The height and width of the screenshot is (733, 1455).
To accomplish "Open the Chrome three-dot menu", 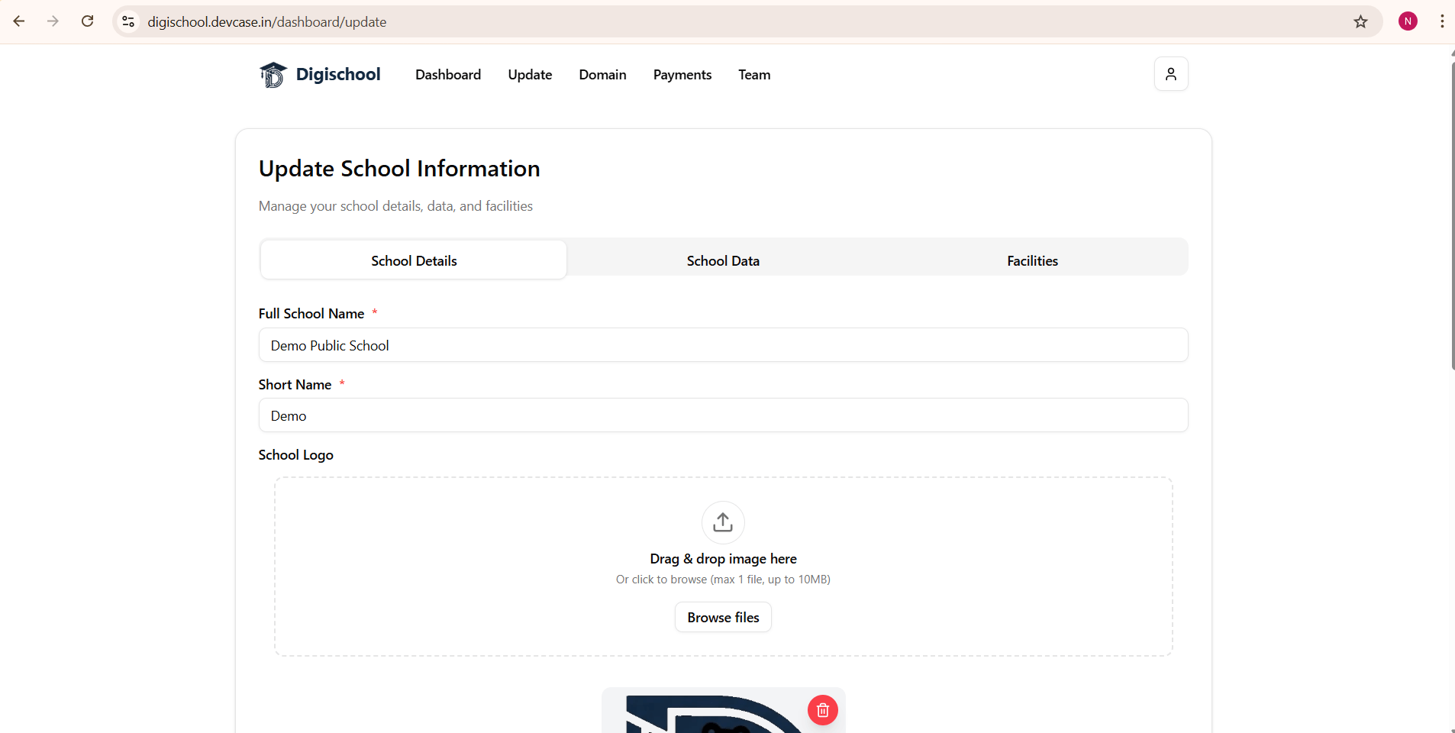I will click(1442, 21).
